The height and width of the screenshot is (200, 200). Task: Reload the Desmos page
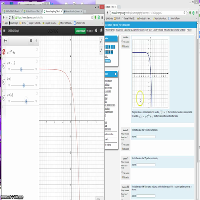(x=10, y=17)
